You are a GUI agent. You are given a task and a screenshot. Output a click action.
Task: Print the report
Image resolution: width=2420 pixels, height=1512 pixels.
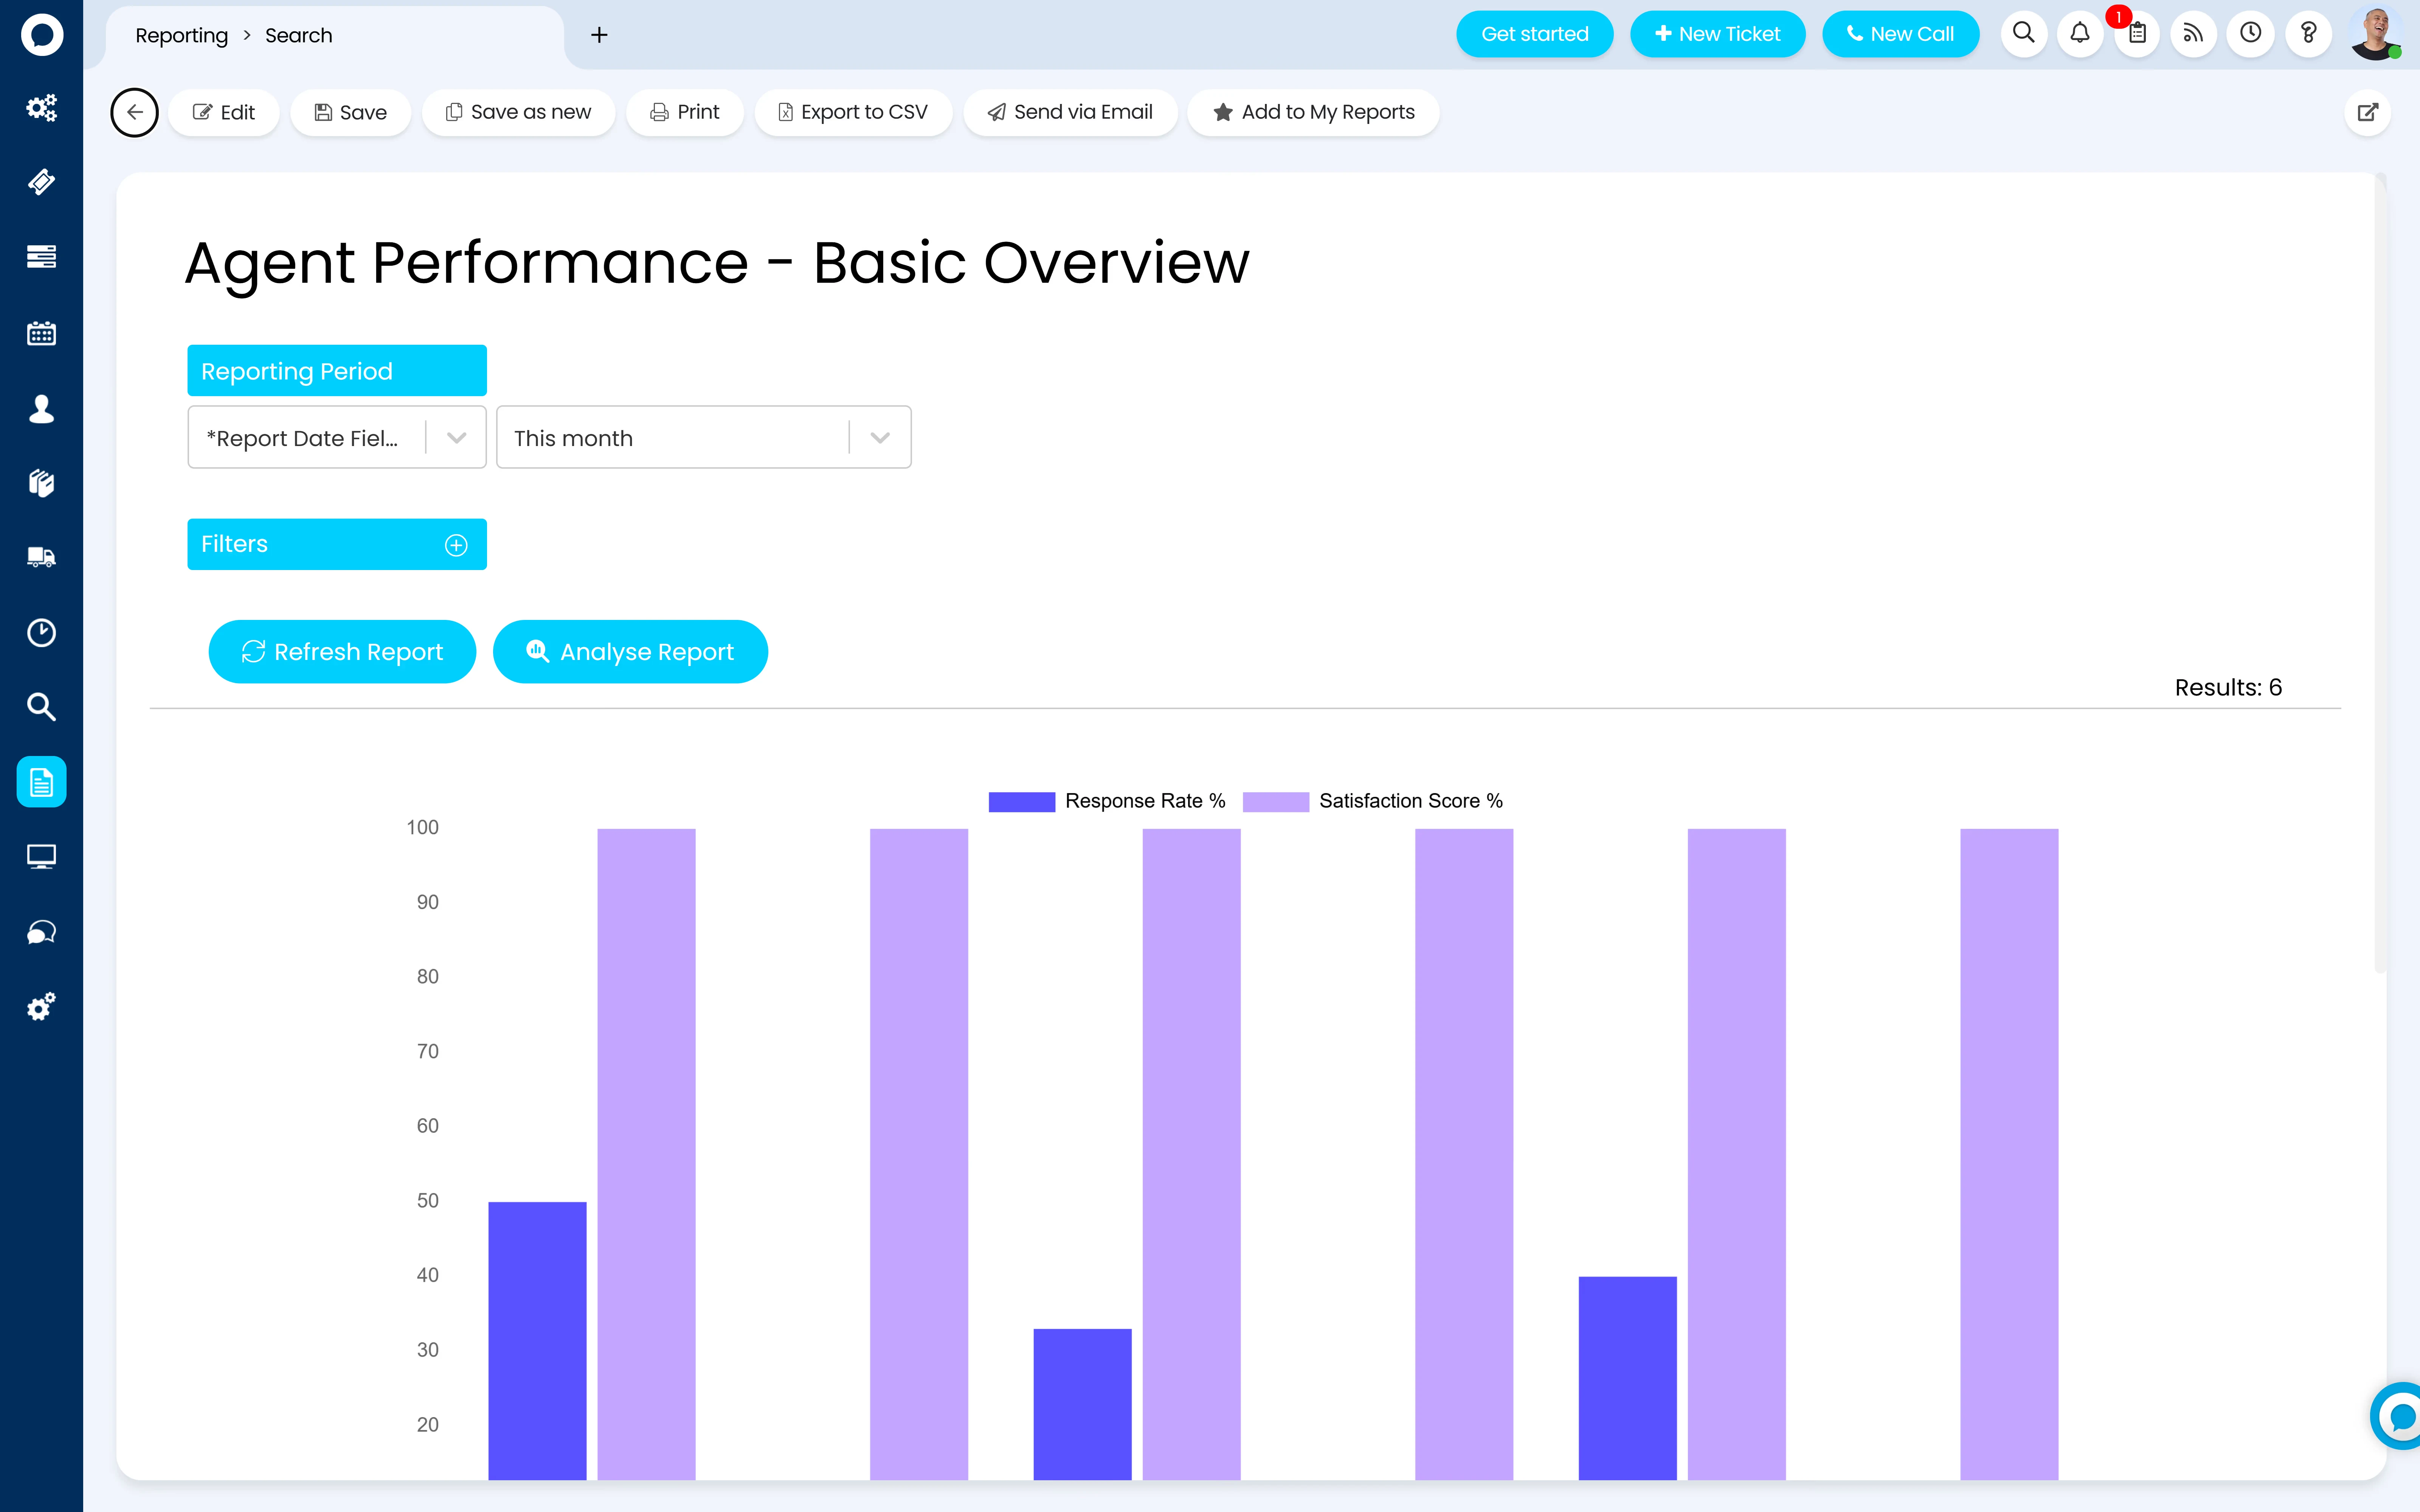pos(685,112)
